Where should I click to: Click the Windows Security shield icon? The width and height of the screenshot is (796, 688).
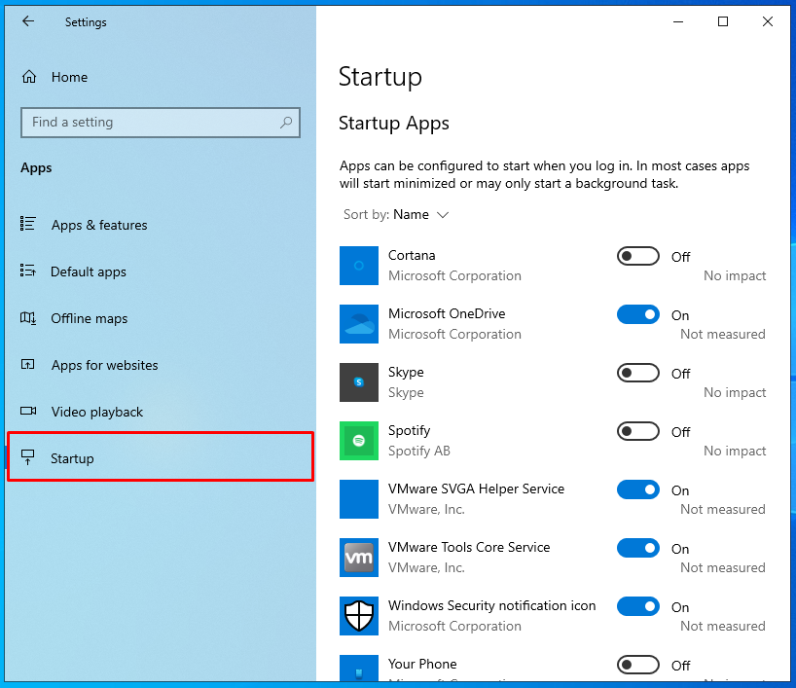click(359, 616)
